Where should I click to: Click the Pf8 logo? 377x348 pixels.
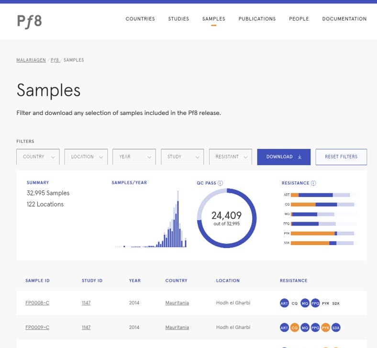tap(29, 22)
